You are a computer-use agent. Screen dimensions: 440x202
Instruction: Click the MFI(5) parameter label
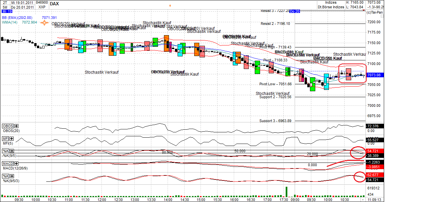pyautogui.click(x=9, y=143)
